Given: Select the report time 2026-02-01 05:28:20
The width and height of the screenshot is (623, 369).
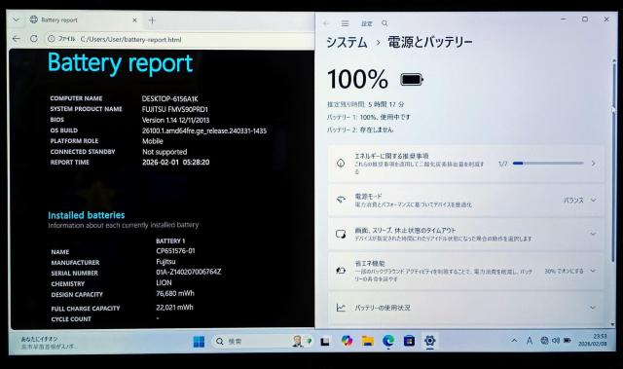Looking at the screenshot, I should click(175, 162).
